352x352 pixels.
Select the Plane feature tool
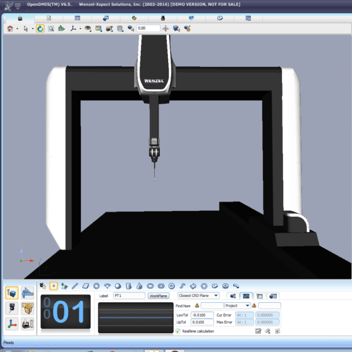[x=85, y=286]
